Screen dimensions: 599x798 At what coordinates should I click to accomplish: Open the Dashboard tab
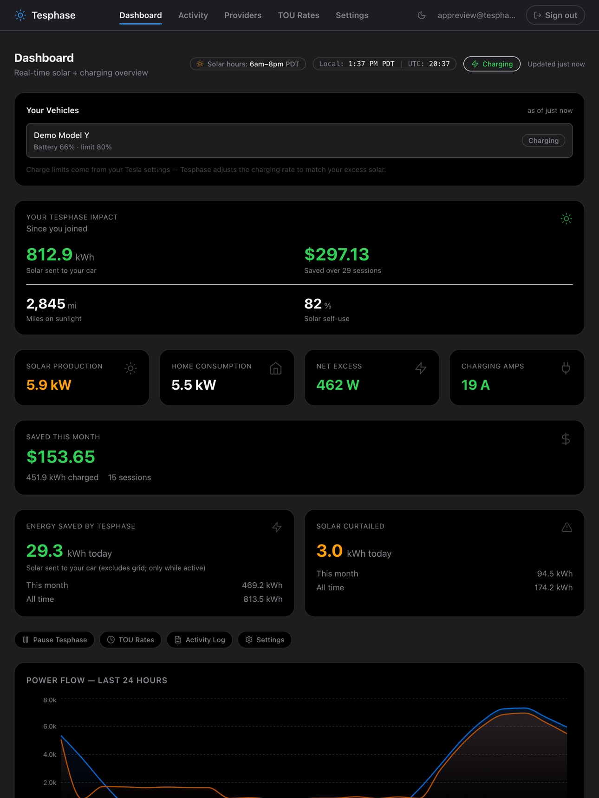click(141, 15)
